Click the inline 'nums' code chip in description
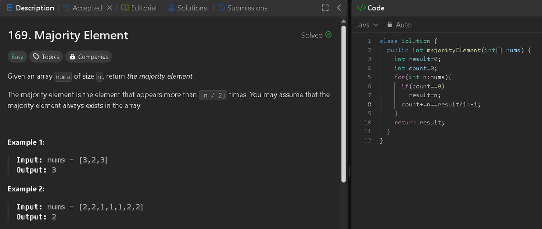This screenshot has width=542, height=229. pyautogui.click(x=63, y=77)
